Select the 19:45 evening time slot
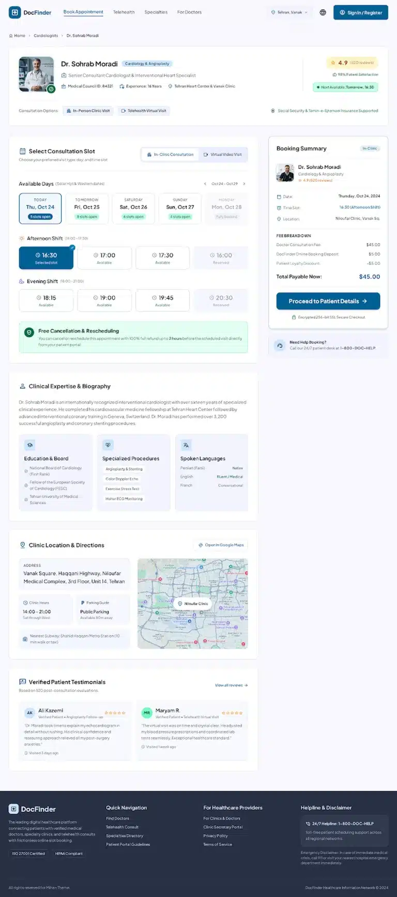The image size is (397, 897). tap(163, 301)
